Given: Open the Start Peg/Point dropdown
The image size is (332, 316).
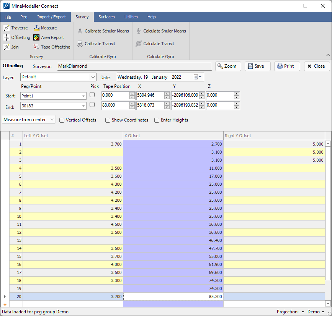Looking at the screenshot, I should tap(83, 96).
